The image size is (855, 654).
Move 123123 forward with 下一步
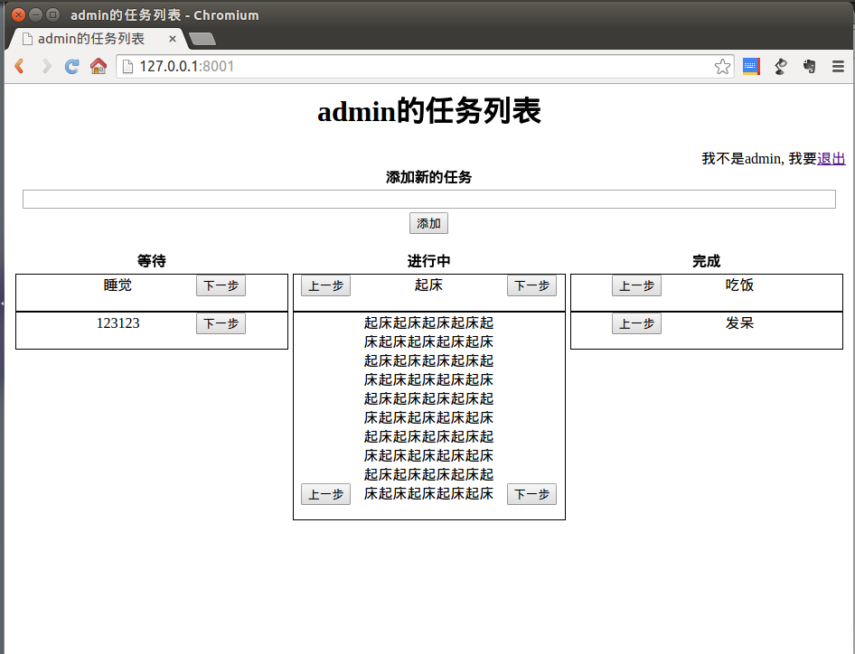tap(221, 323)
